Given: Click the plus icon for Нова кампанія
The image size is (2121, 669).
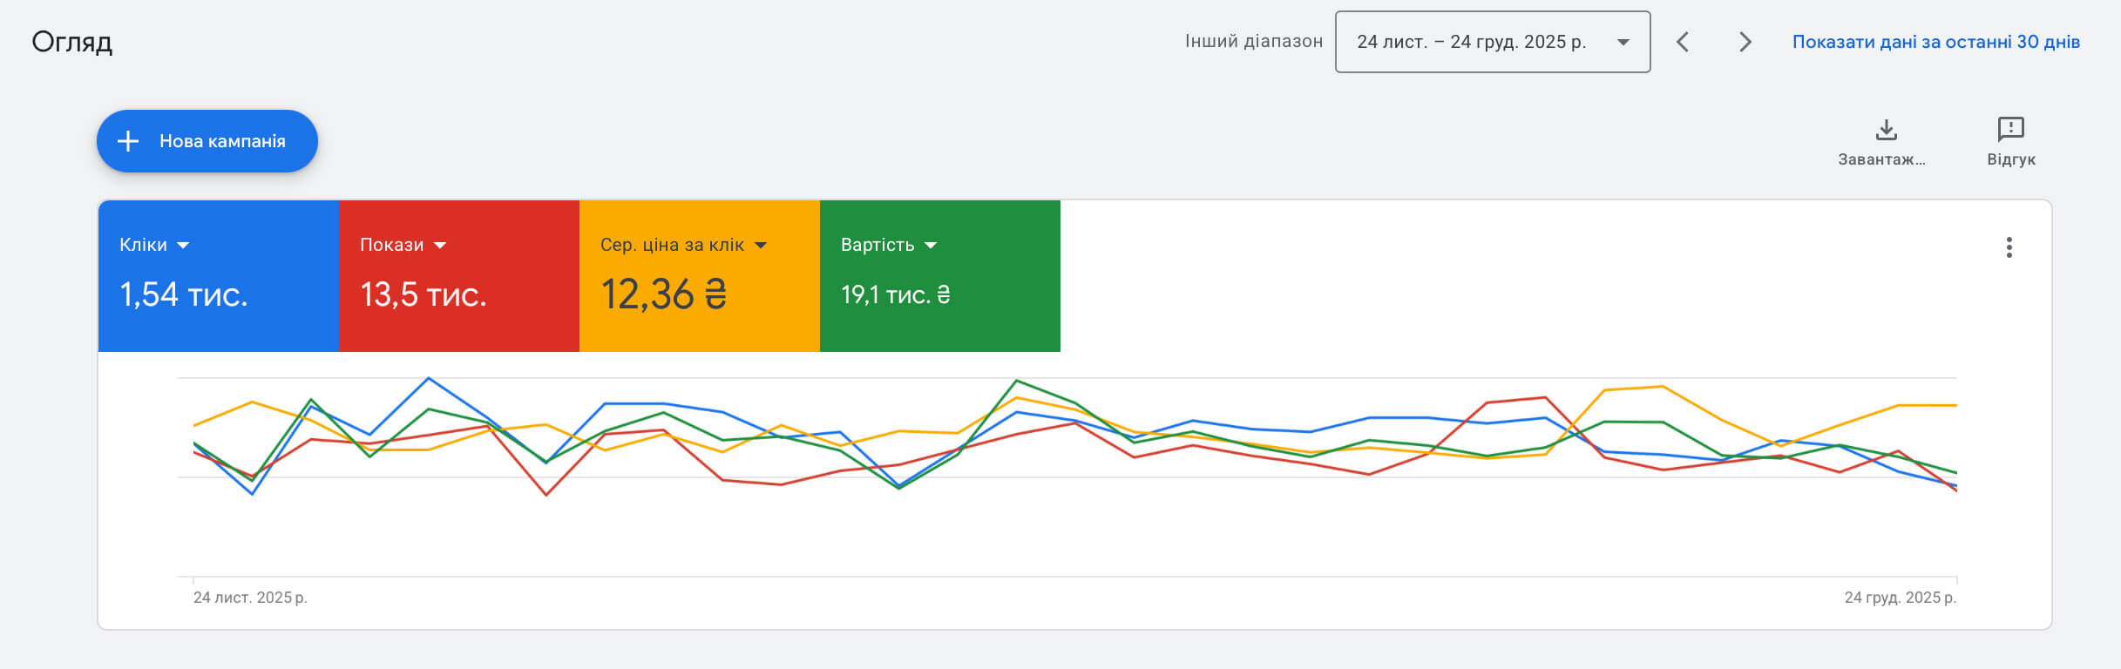Looking at the screenshot, I should tap(128, 141).
